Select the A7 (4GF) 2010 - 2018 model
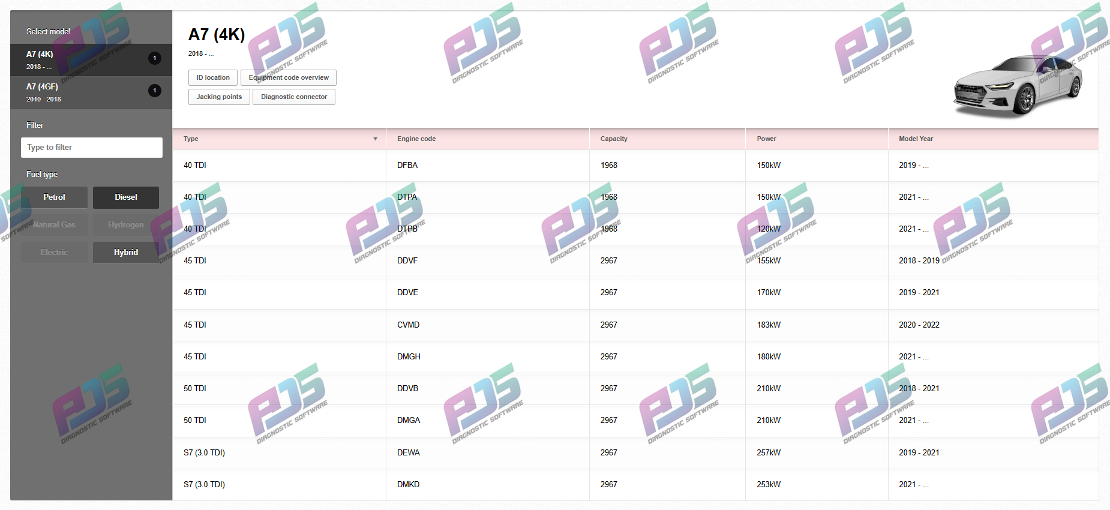 pyautogui.click(x=91, y=92)
